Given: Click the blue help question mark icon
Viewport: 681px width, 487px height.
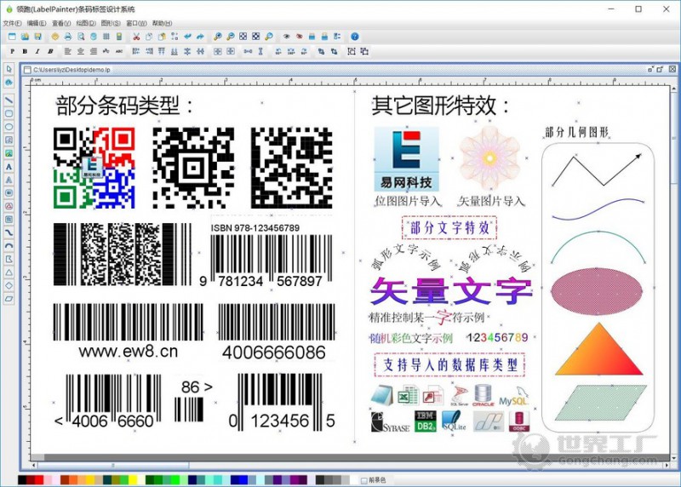Looking at the screenshot, I should click(x=354, y=37).
